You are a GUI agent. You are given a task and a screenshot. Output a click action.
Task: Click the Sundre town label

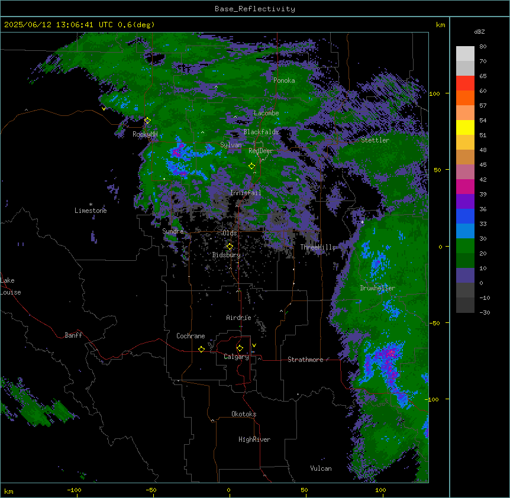(173, 231)
